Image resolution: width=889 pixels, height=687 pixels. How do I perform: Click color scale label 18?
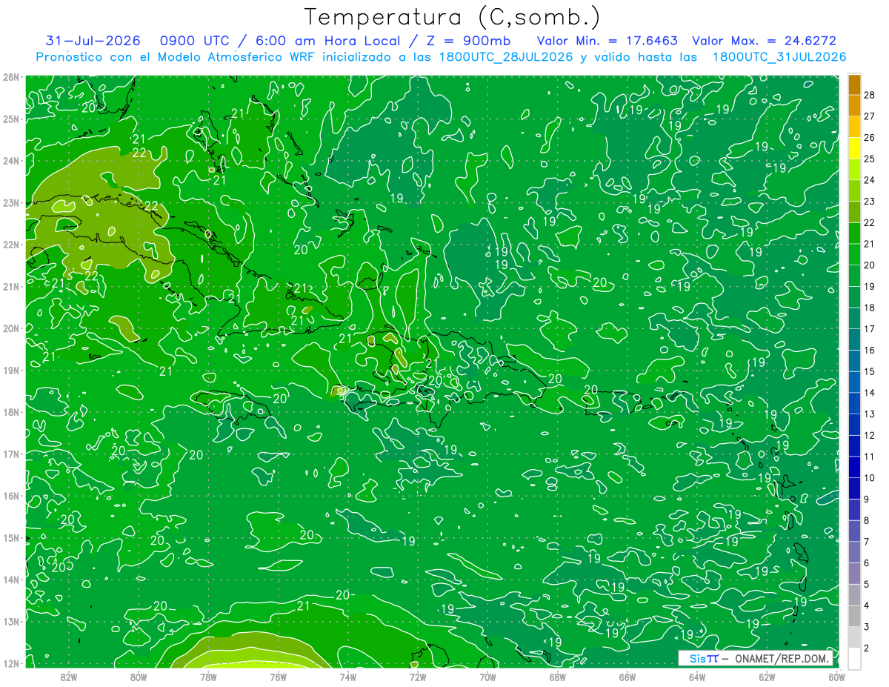coord(870,308)
